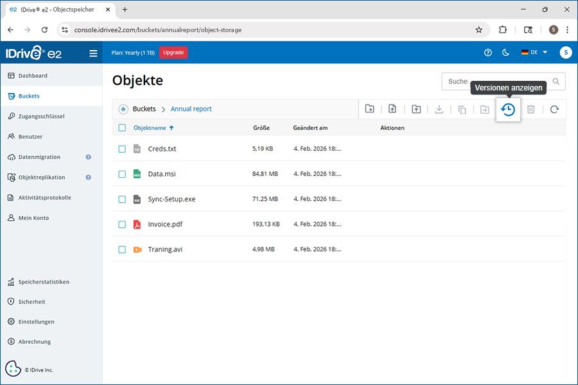This screenshot has width=578, height=385.
Task: Open the DE language dropdown
Action: (x=534, y=53)
